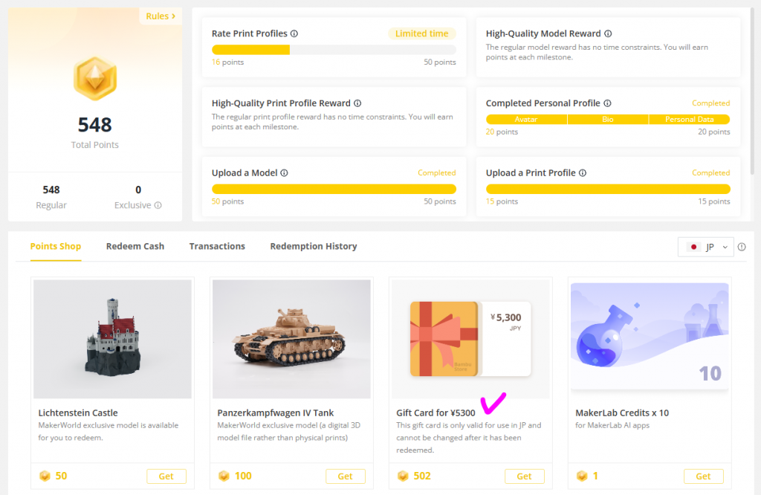Get the Gift Card for ¥5300
The height and width of the screenshot is (495, 761).
pyautogui.click(x=524, y=476)
